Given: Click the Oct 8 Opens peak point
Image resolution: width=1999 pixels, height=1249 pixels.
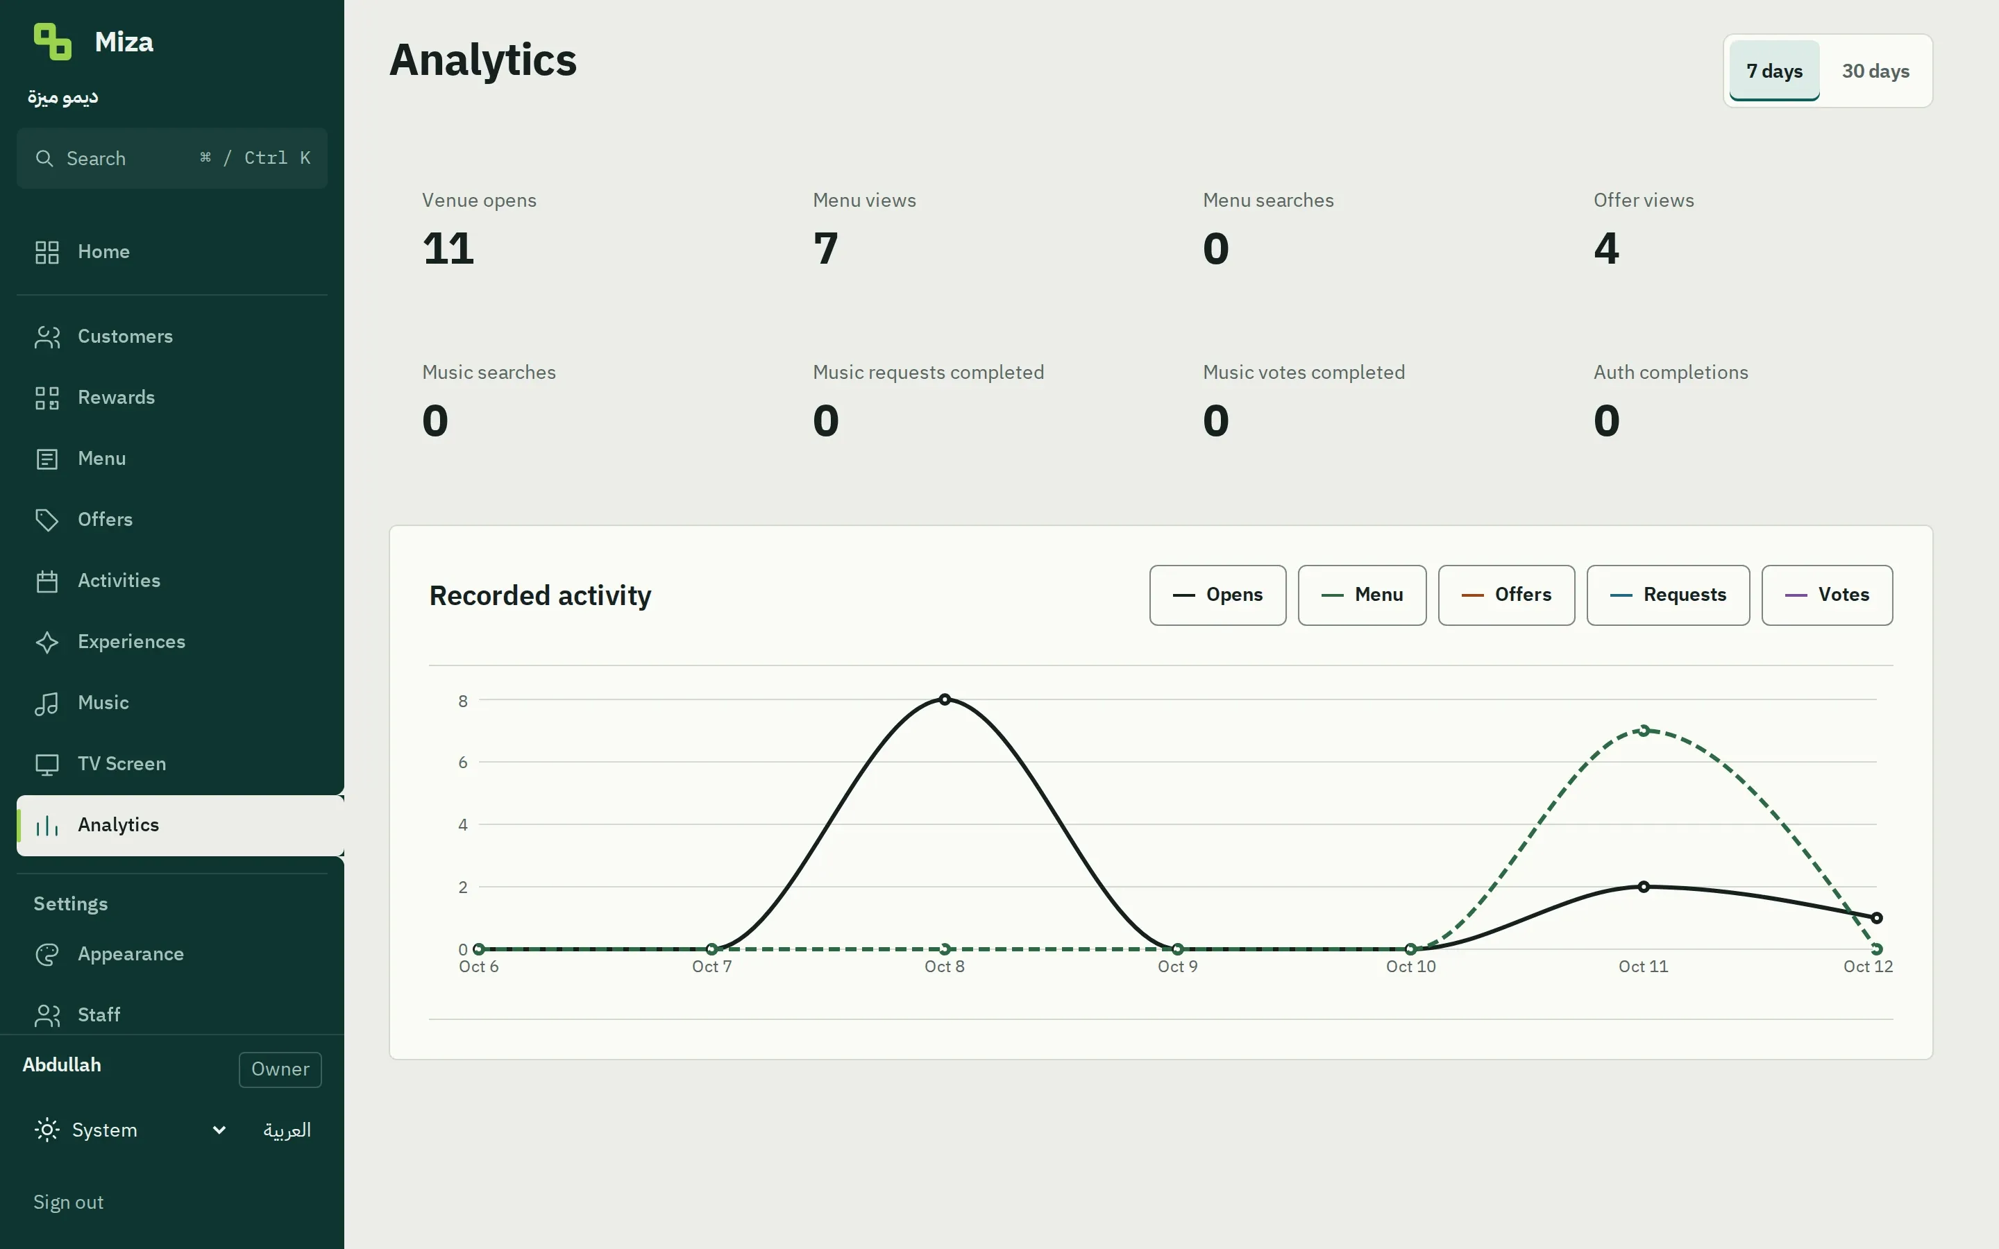Looking at the screenshot, I should click(x=945, y=699).
